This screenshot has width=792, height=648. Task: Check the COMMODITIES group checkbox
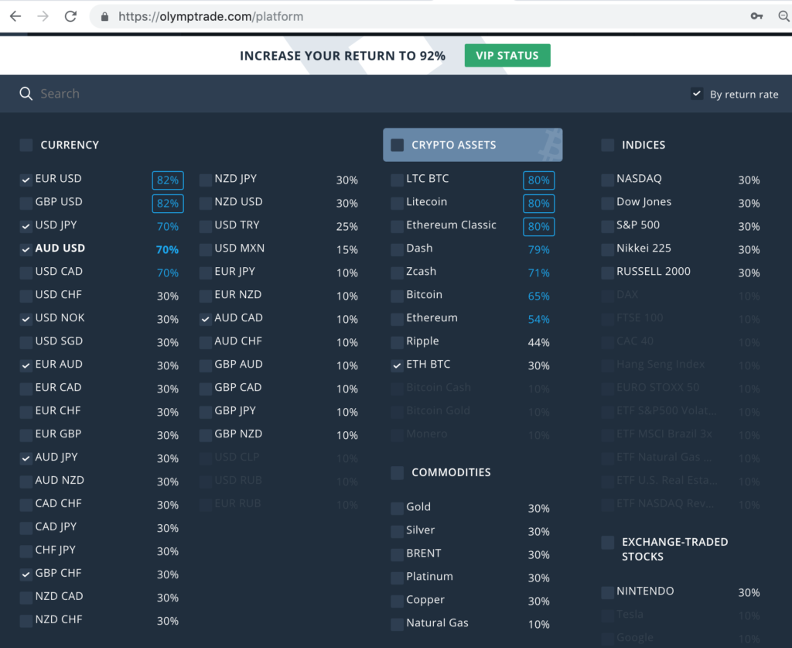(x=398, y=472)
